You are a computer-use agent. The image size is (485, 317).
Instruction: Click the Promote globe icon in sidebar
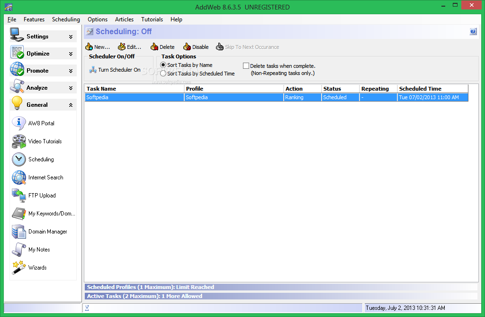[17, 69]
